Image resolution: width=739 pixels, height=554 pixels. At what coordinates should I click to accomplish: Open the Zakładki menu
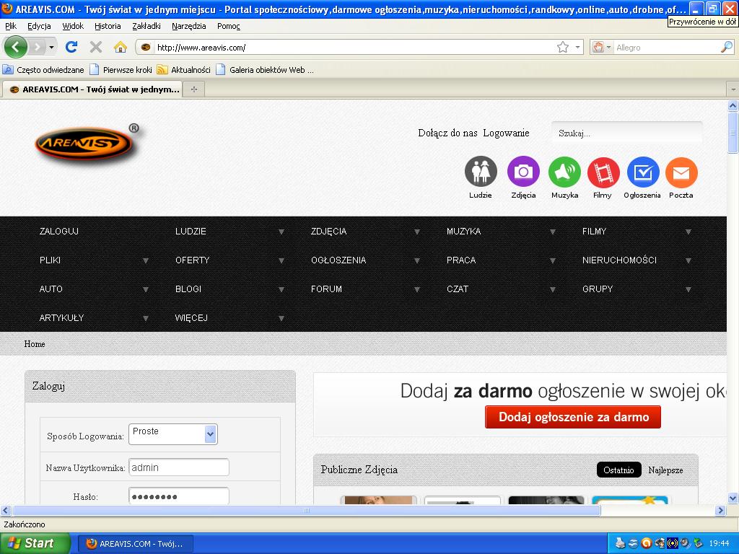pyautogui.click(x=147, y=26)
